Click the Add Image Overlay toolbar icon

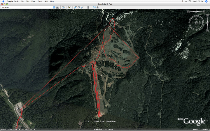[x=82, y=7]
